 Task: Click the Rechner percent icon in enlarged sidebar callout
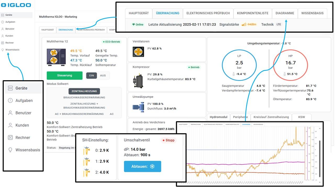tap(10, 138)
